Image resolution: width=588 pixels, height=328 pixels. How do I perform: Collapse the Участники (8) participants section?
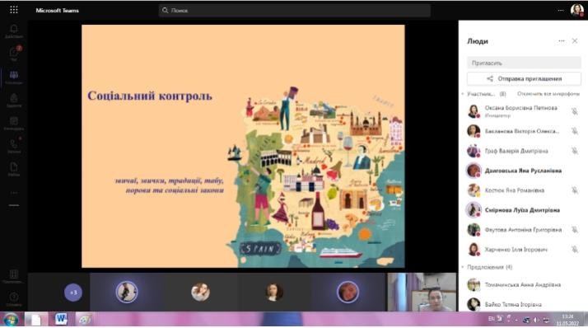click(462, 94)
